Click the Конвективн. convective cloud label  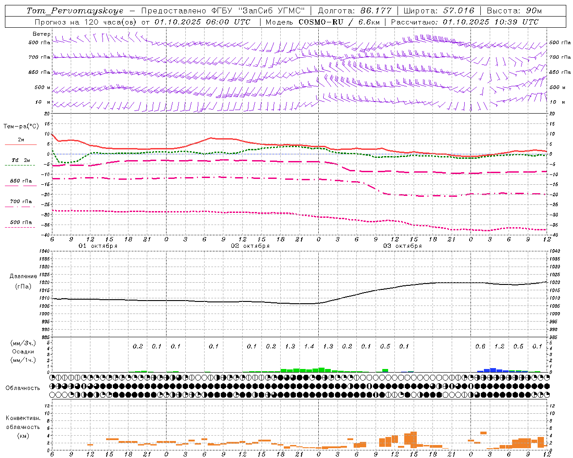(23, 418)
